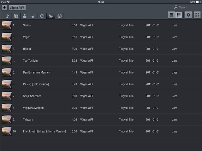The image size is (202, 151).
Task: Click Tingvall Trio artist on Tidevarv row
Action: click(x=126, y=120)
